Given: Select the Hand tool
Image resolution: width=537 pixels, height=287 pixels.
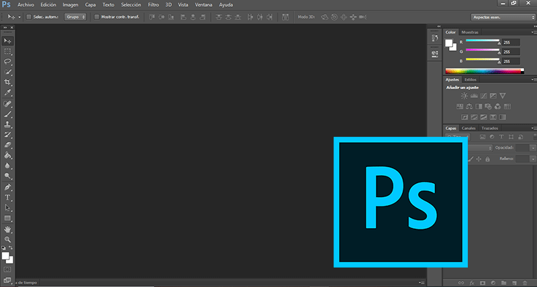Looking at the screenshot, I should point(7,229).
